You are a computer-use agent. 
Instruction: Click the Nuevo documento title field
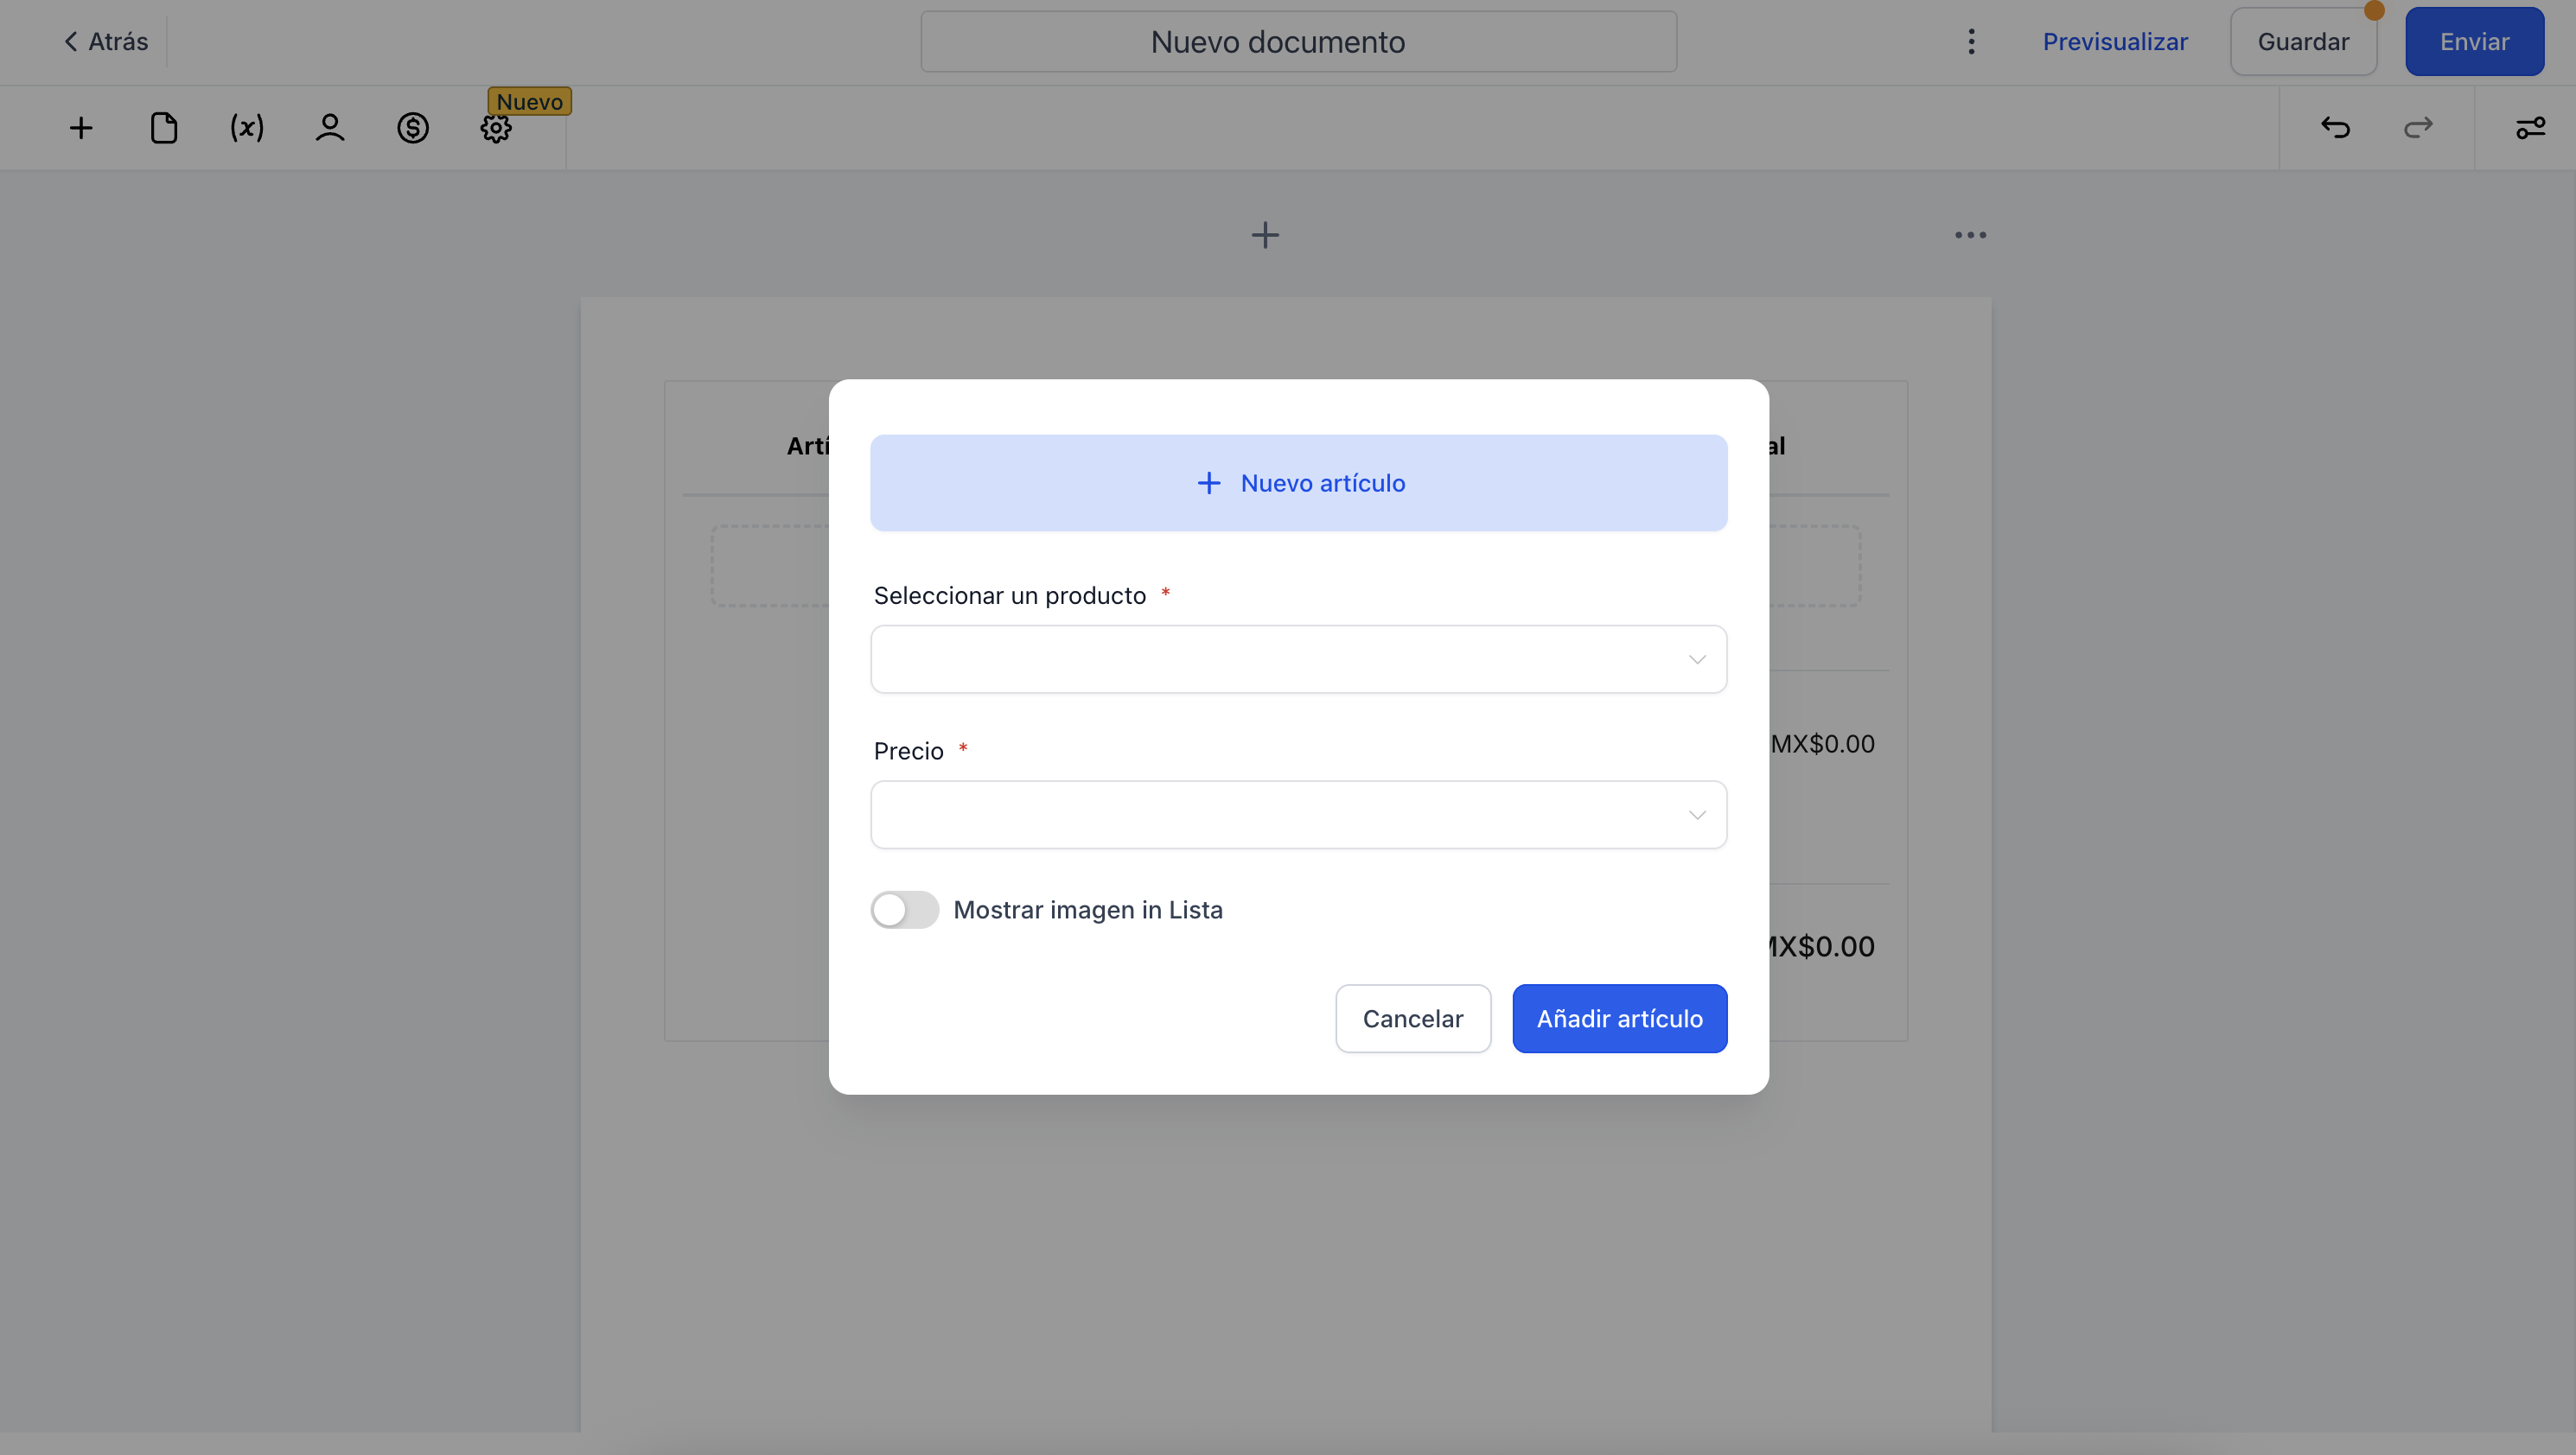(x=1298, y=42)
